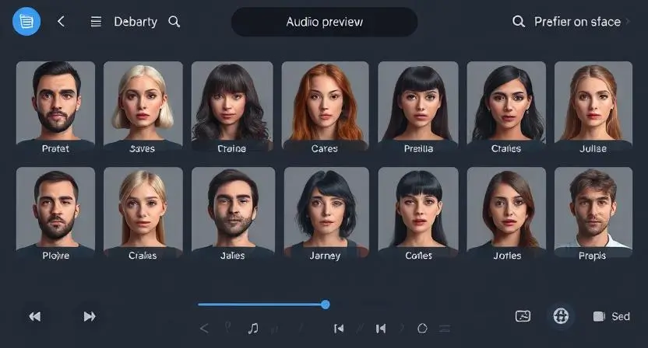Open the image frame icon bottom right
This screenshot has height=348, width=648.
pyautogui.click(x=523, y=316)
